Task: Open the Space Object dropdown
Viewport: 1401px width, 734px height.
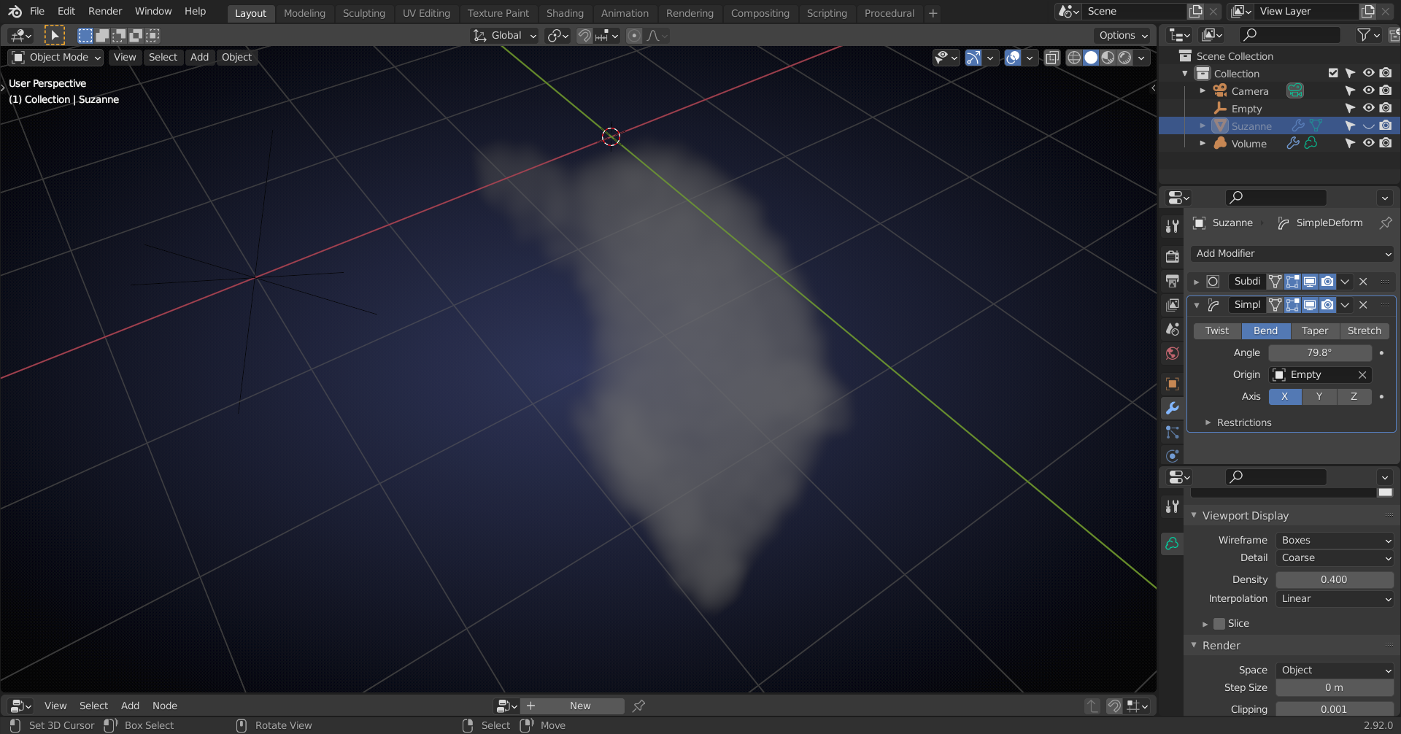Action: click(x=1335, y=670)
